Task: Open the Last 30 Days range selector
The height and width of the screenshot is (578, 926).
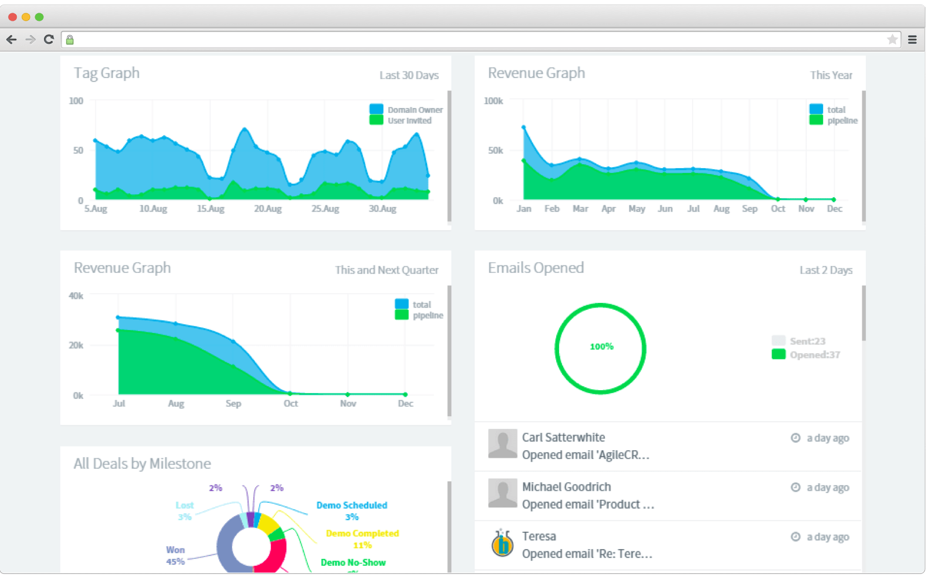Action: 409,75
